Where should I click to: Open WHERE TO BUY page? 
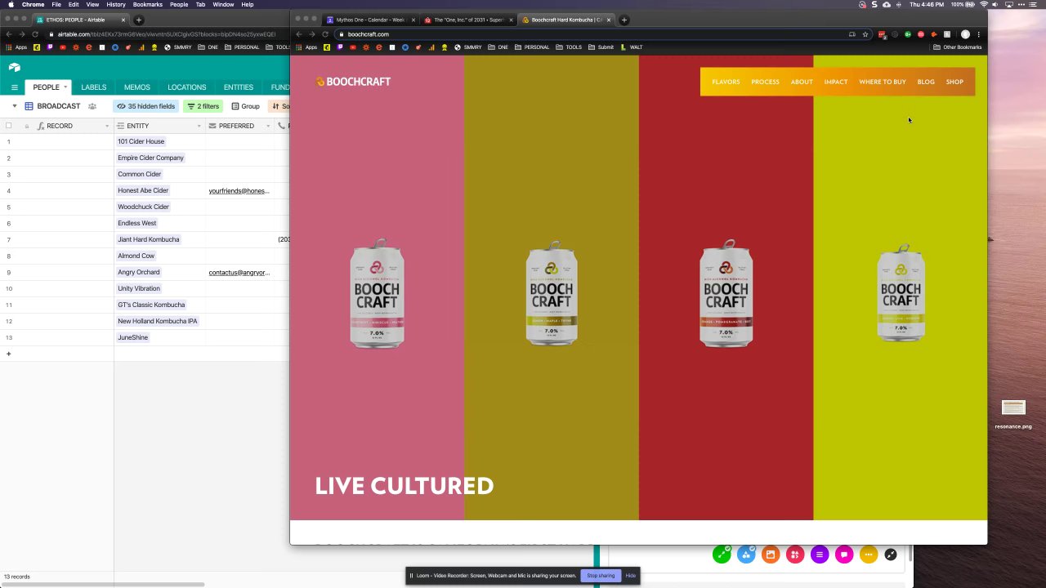883,82
